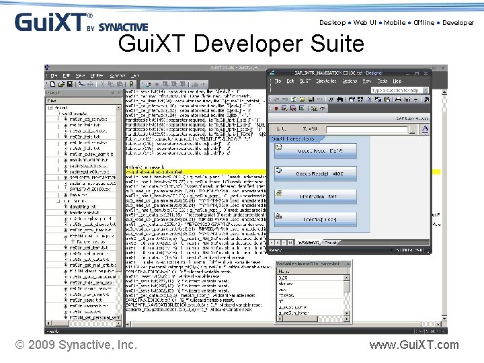Click the blue underlined A icon beside command field
The width and height of the screenshot is (484, 363).
(x=425, y=130)
